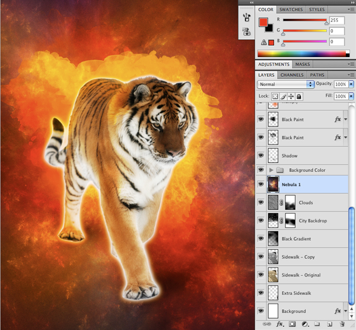Toggle visibility of Background Color group
Image resolution: width=356 pixels, height=330 pixels.
[261, 169]
